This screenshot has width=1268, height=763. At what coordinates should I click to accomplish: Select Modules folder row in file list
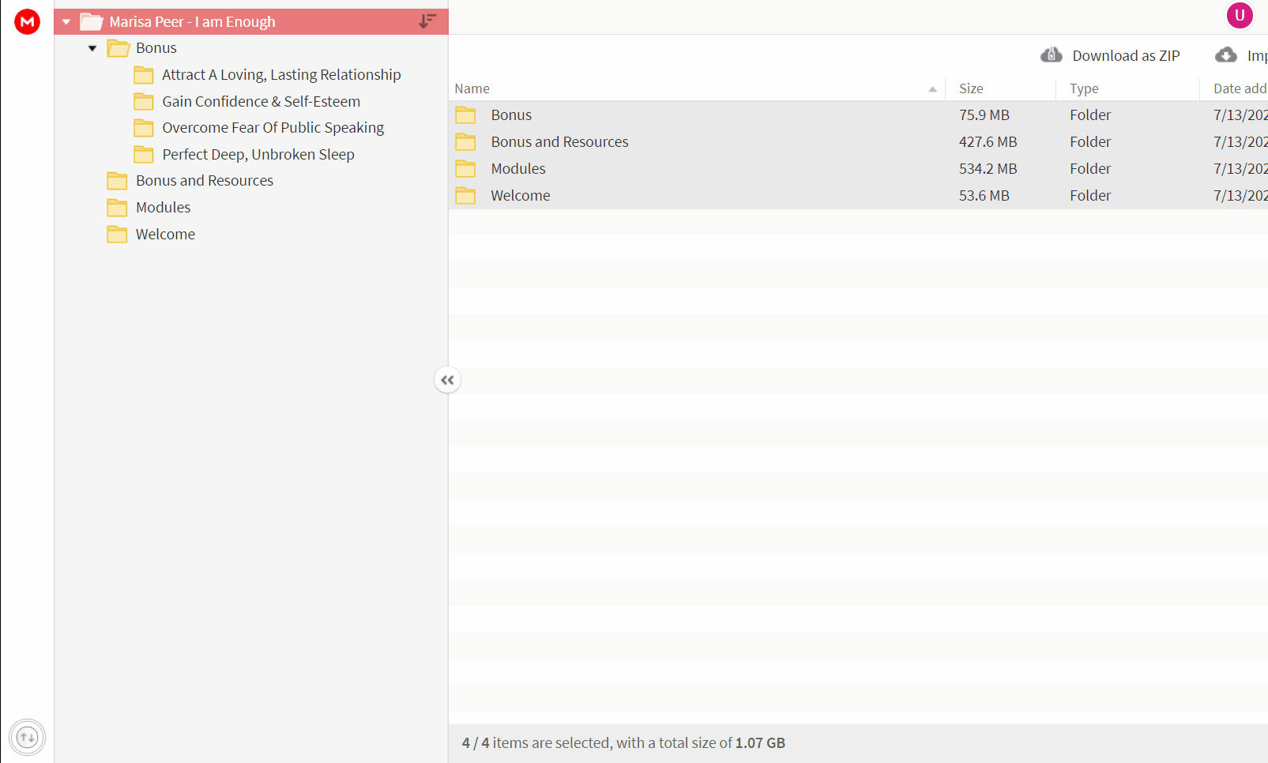[858, 169]
